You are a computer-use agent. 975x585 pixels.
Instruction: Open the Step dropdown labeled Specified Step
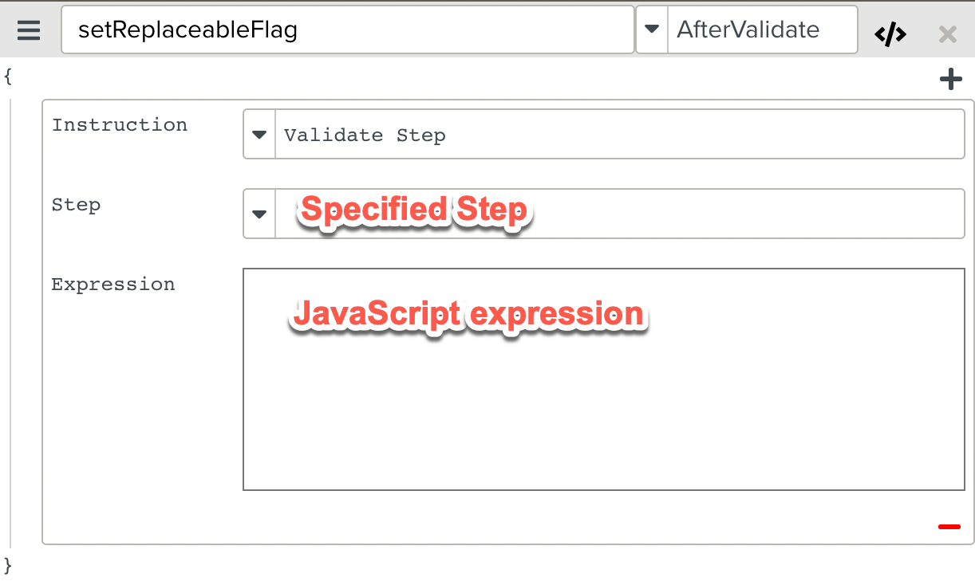tap(258, 214)
